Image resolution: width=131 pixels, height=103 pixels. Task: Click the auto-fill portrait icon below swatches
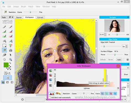pos(7,73)
